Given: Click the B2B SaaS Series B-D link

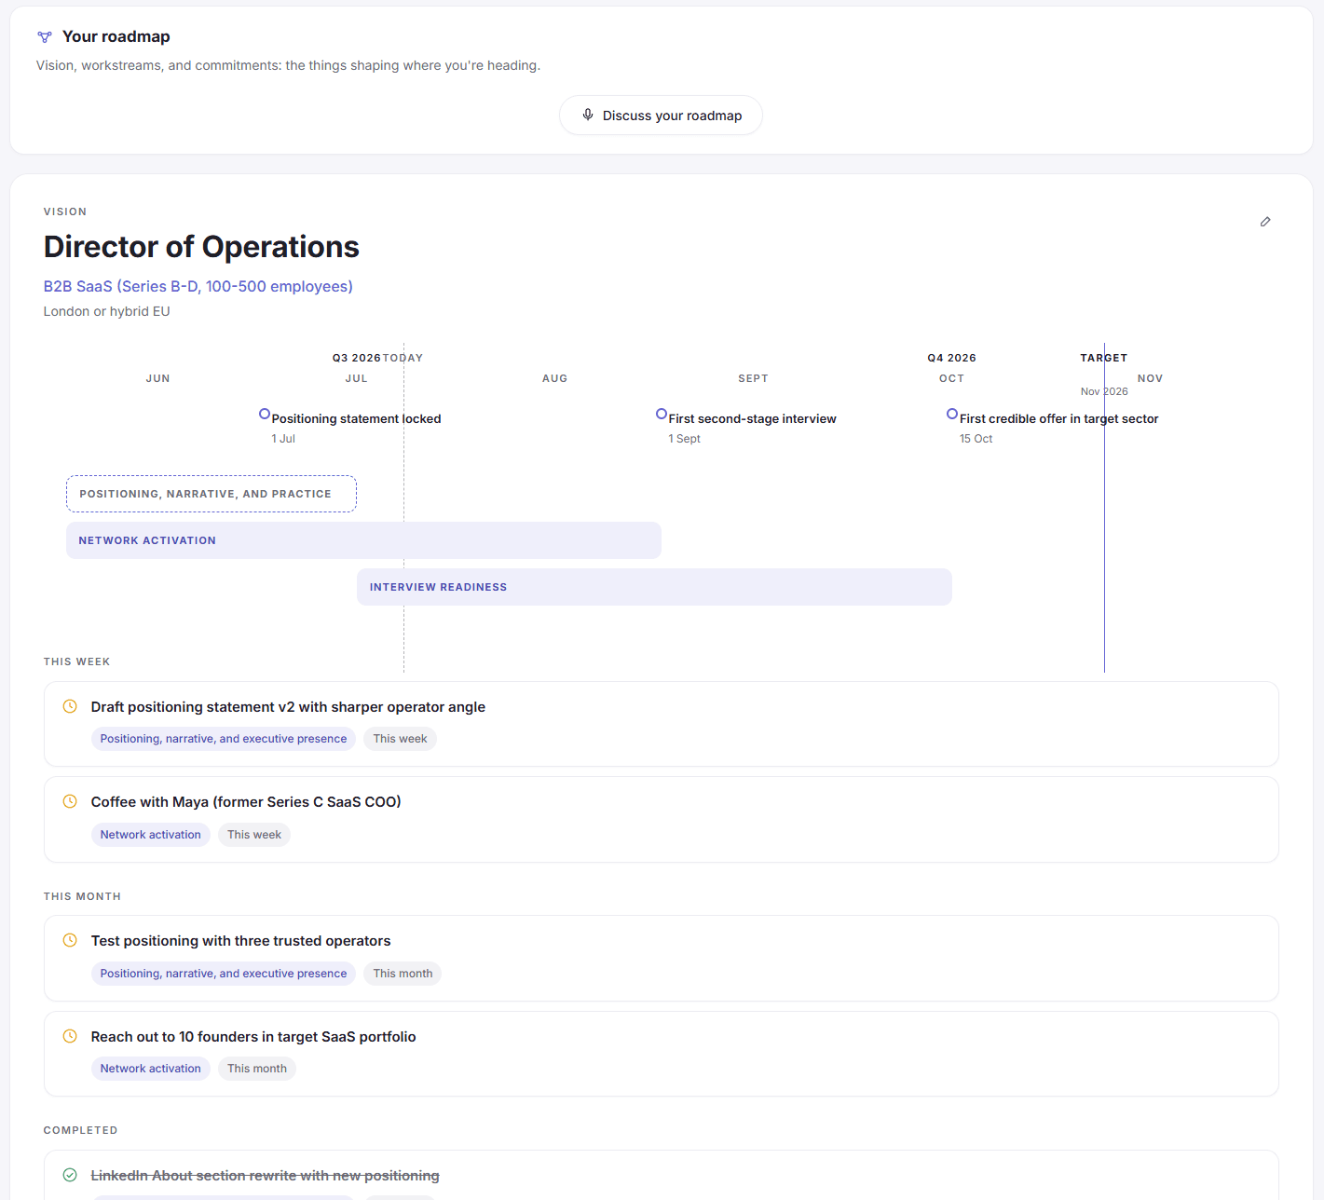Looking at the screenshot, I should coord(198,286).
